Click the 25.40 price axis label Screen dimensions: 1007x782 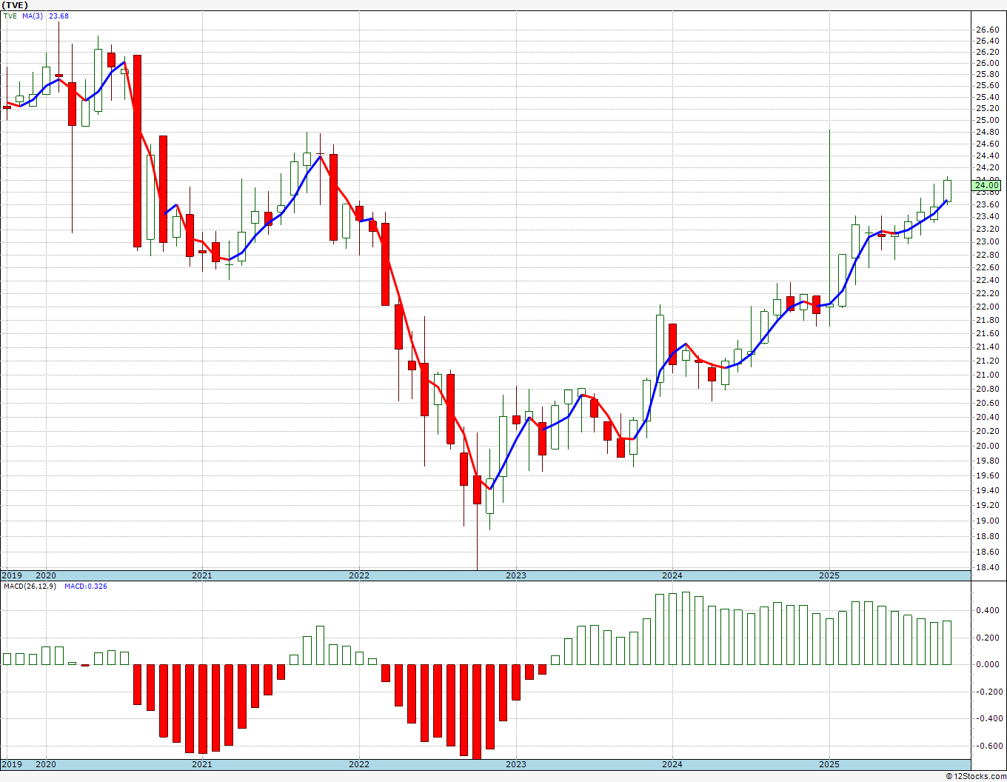[988, 97]
